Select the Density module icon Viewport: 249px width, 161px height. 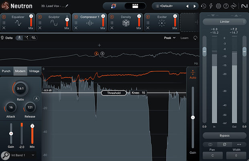click(126, 23)
